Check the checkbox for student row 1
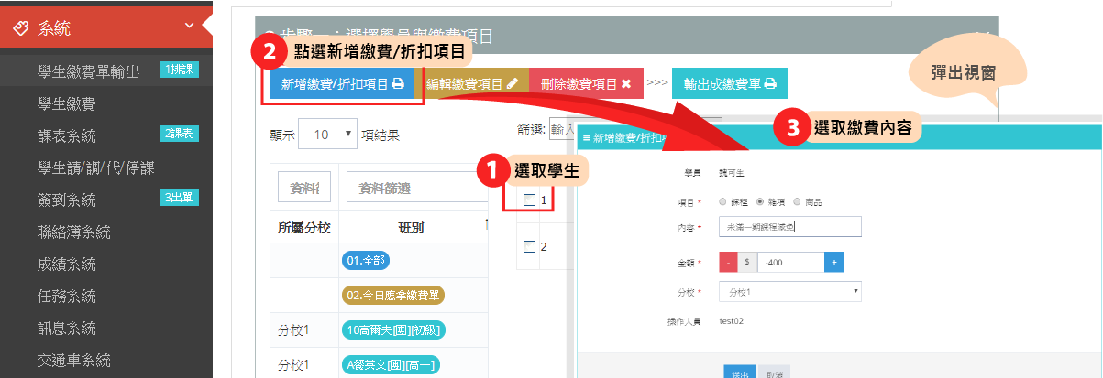The width and height of the screenshot is (1103, 378). click(529, 200)
